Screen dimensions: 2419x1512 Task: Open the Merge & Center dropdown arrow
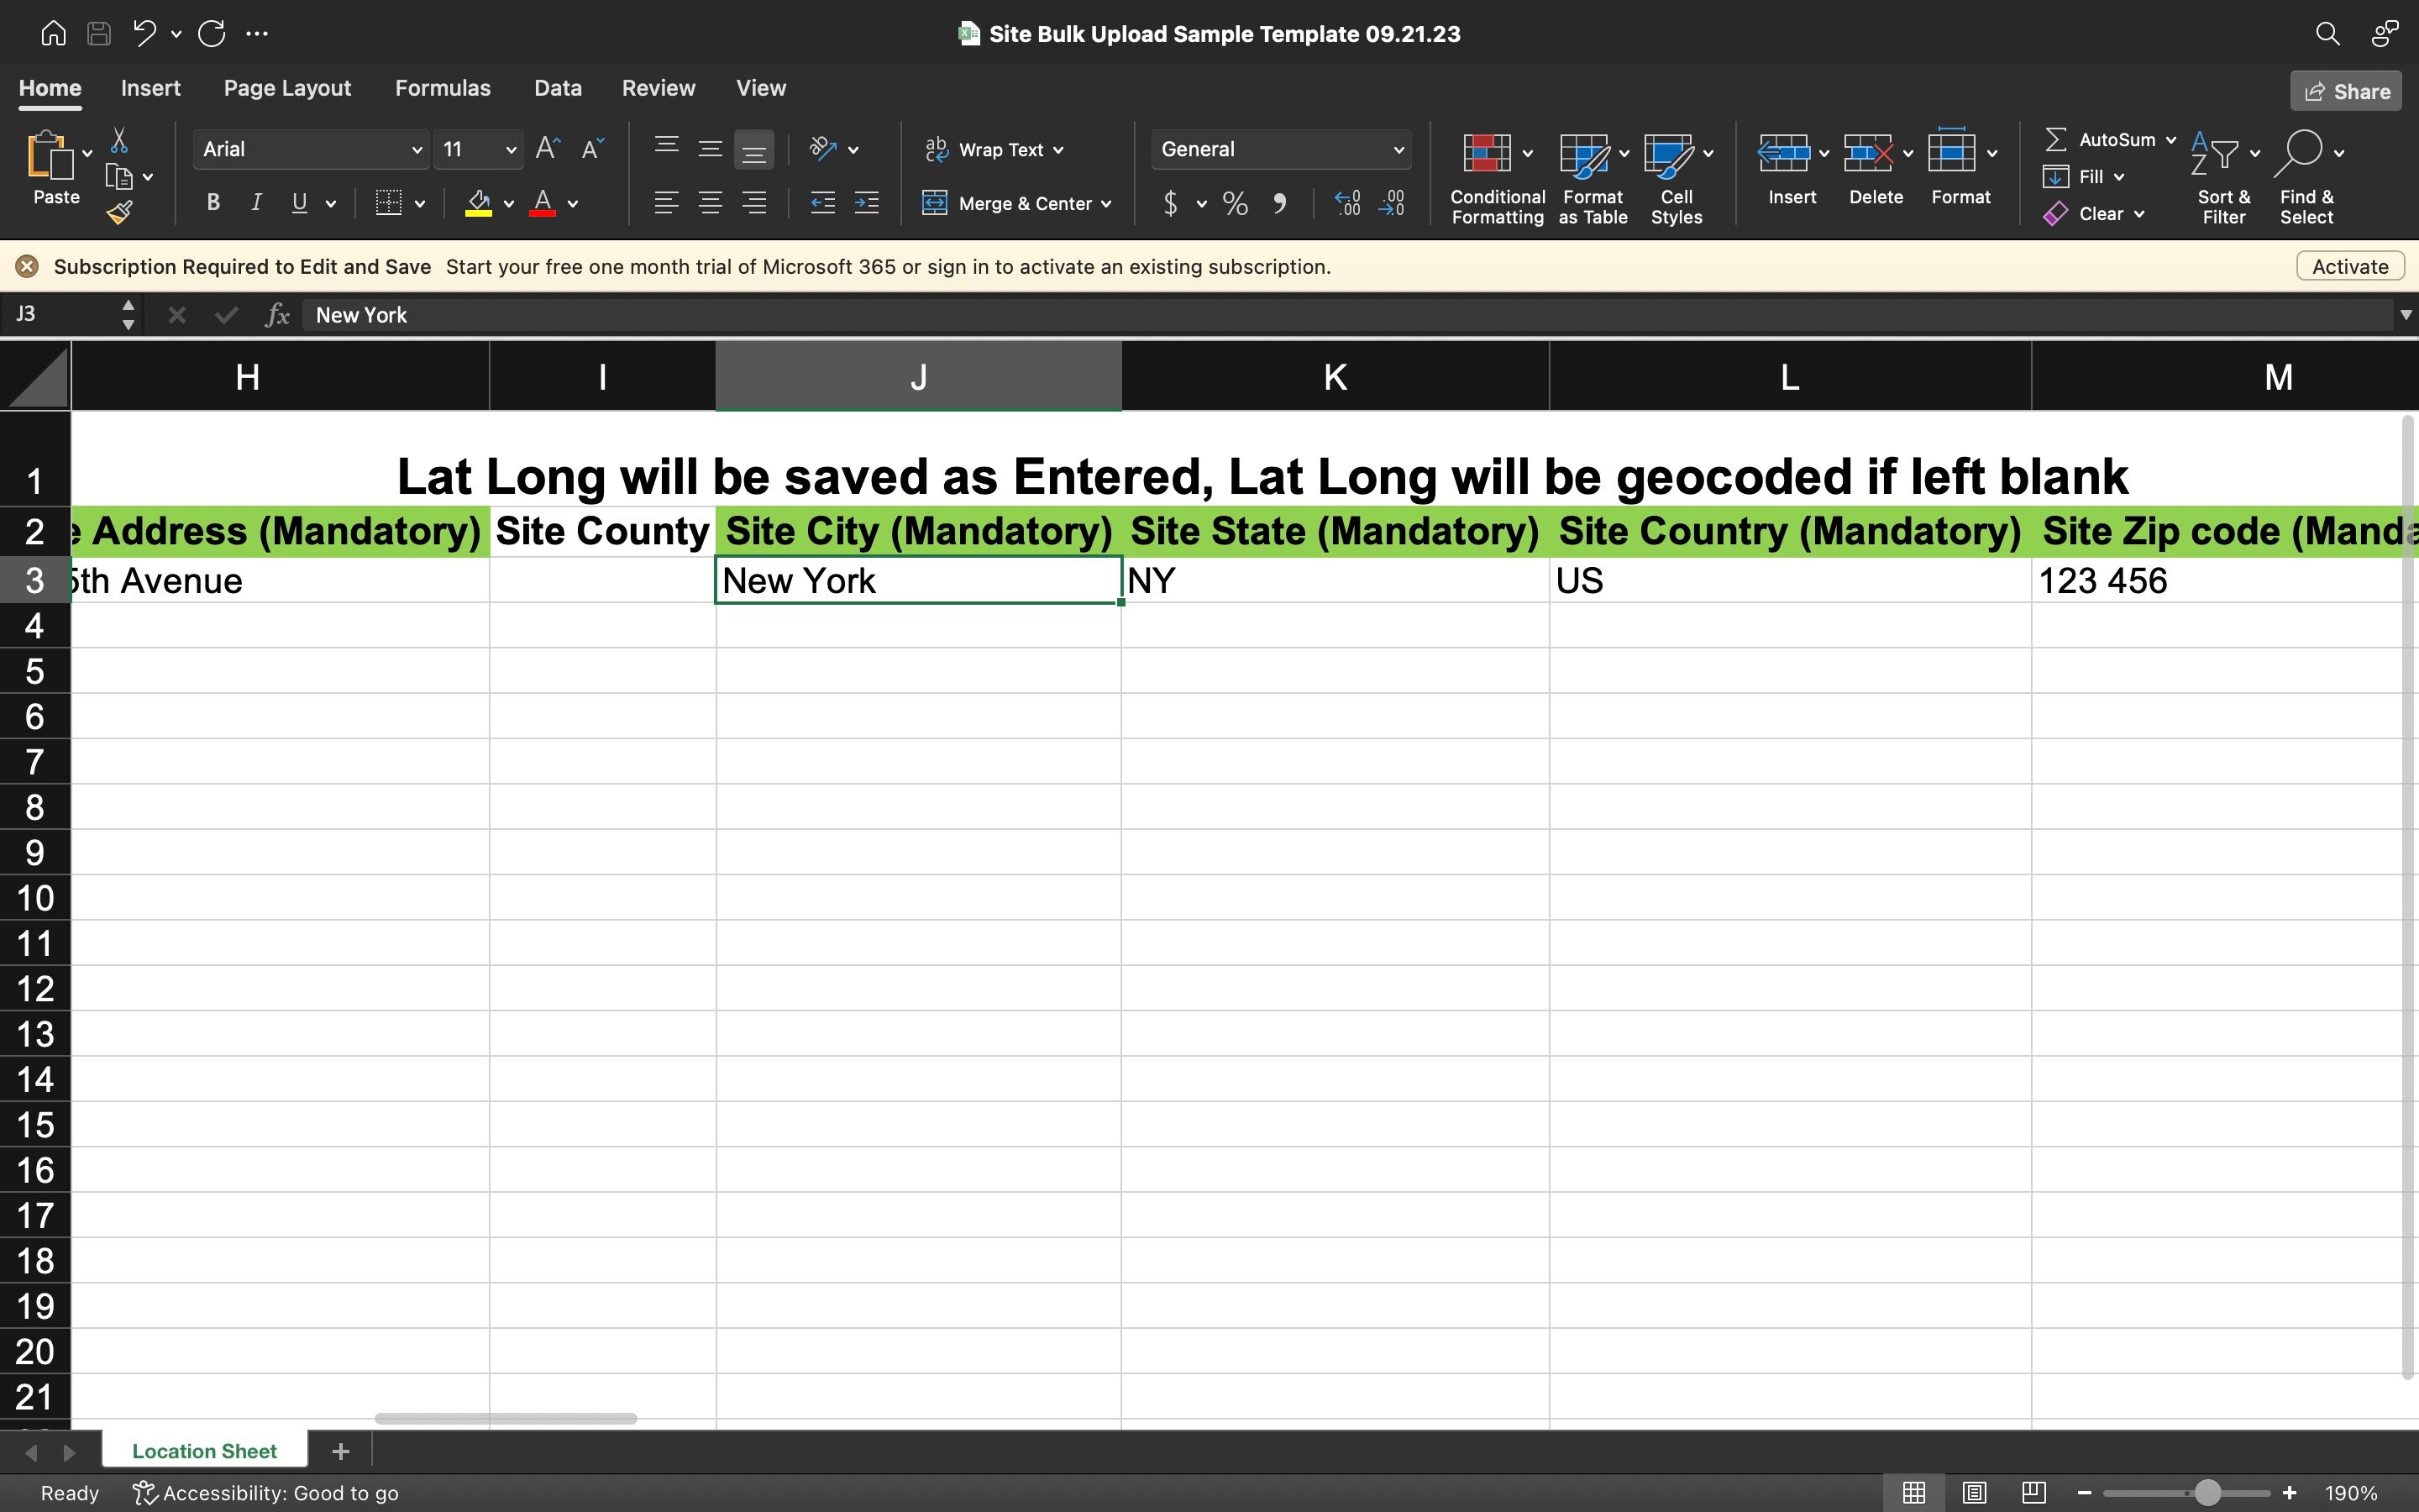1106,204
